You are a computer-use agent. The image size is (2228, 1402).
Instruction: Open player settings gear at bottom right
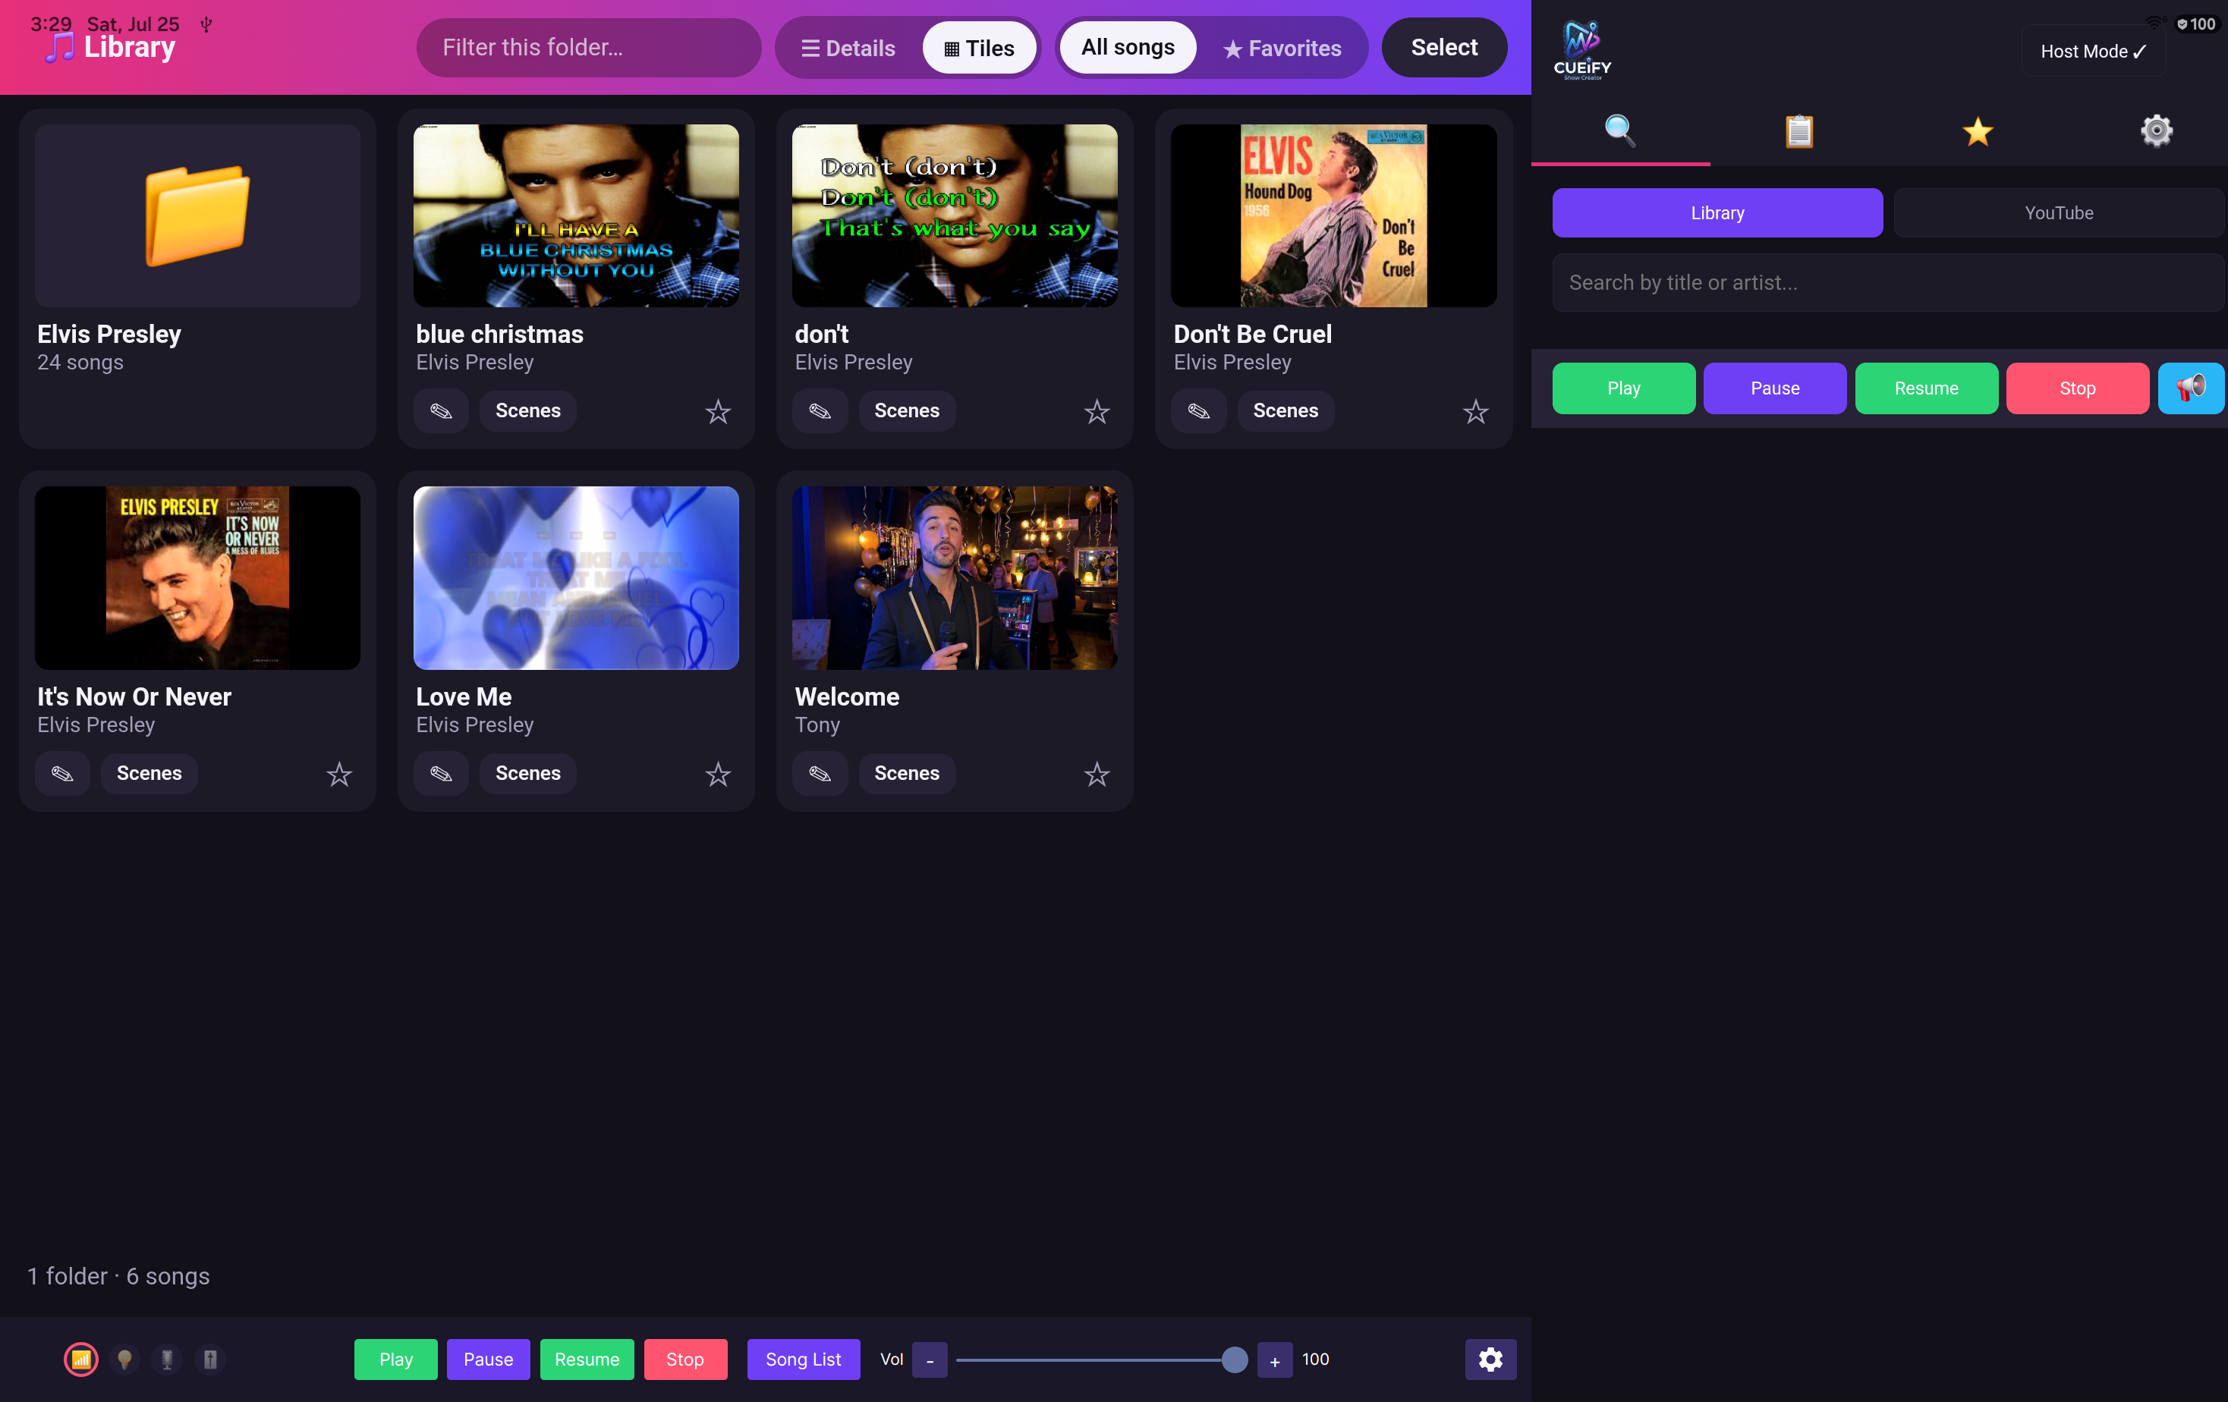1490,1359
